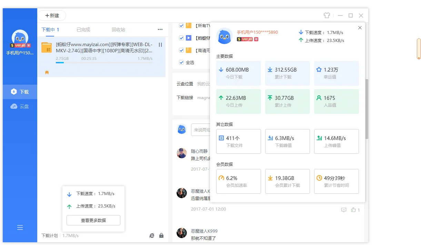This screenshot has height=245, width=421.
Task: Open the skin/theme icon in the title bar
Action: coord(327,15)
